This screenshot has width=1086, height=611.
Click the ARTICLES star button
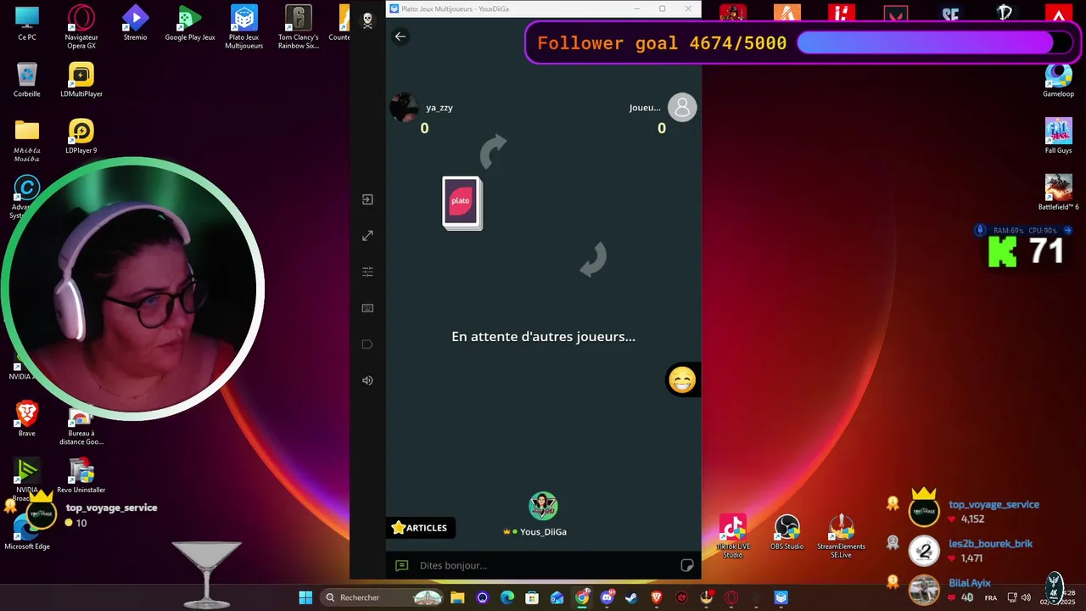point(420,528)
